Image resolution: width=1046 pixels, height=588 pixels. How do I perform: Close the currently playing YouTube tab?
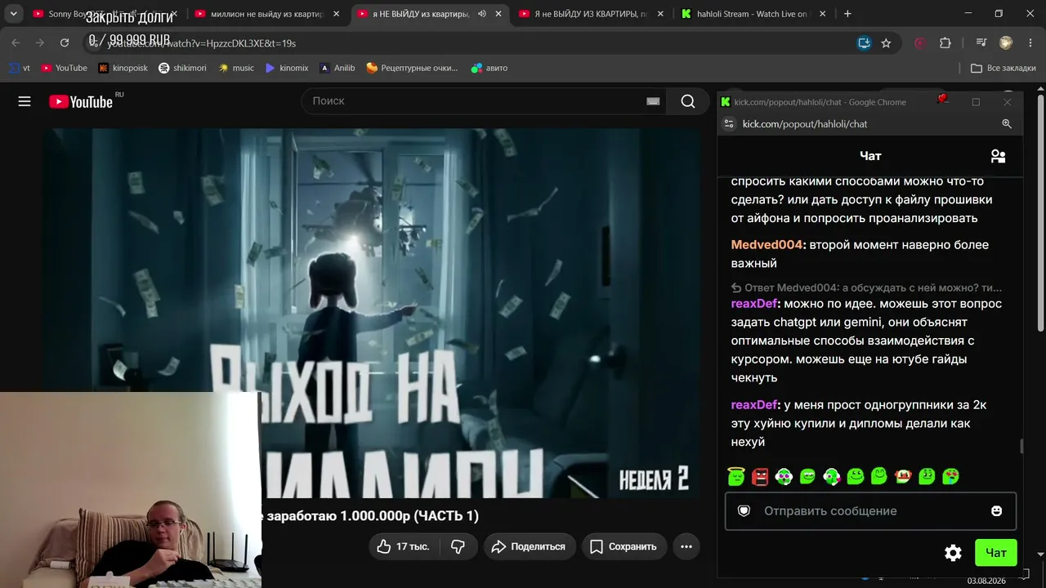[498, 14]
